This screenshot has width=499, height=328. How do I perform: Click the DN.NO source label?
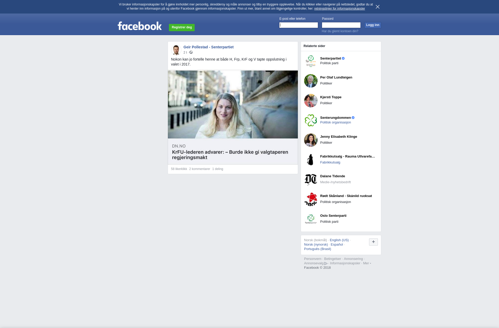coord(179,146)
